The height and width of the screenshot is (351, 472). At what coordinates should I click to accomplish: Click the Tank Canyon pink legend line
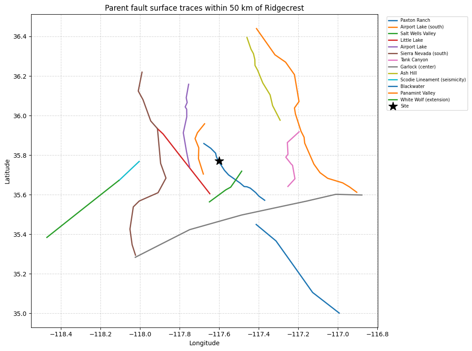pos(393,60)
